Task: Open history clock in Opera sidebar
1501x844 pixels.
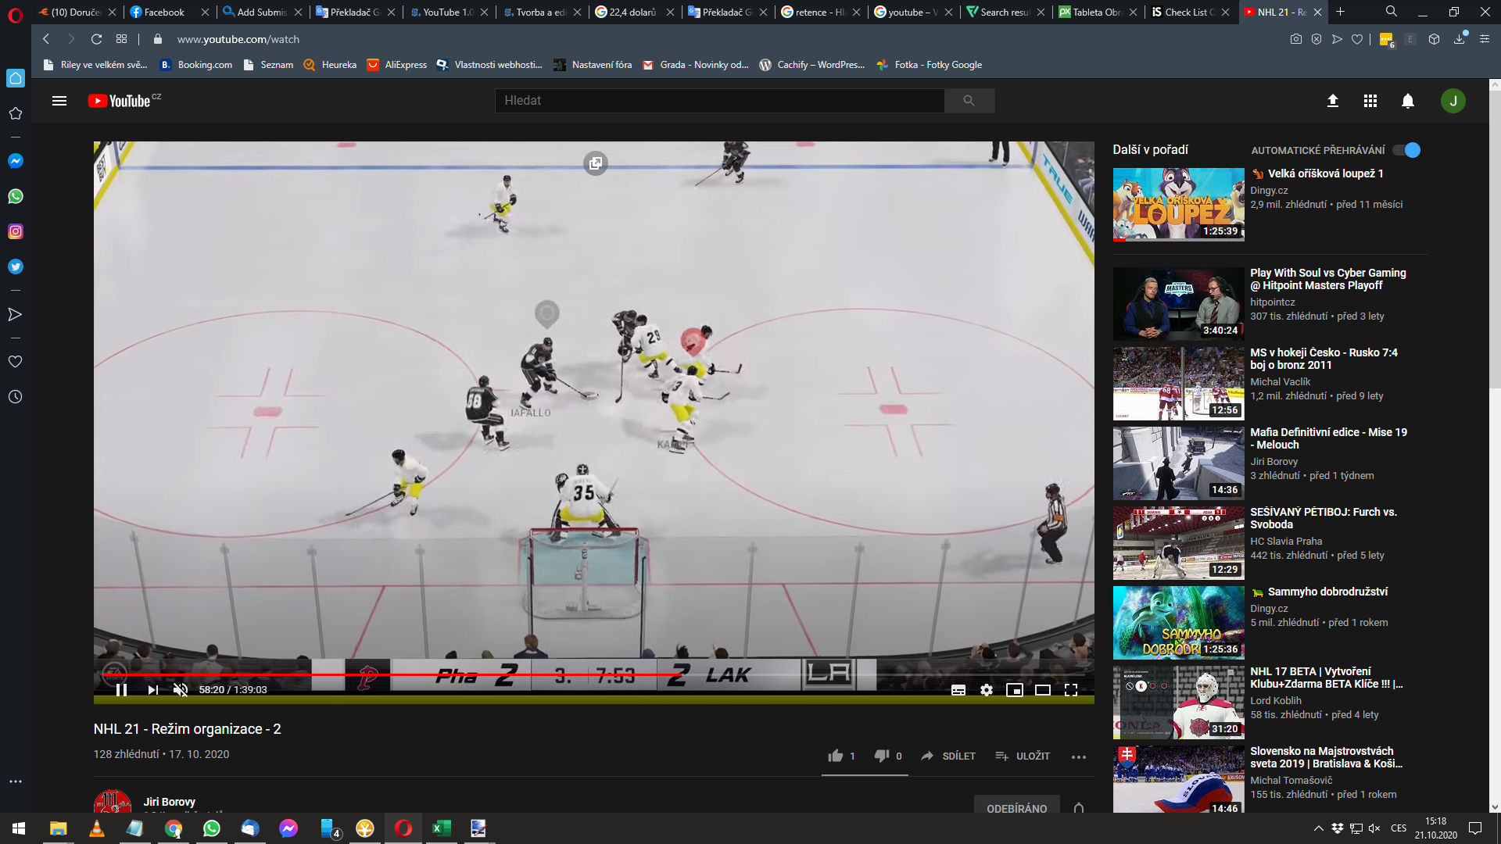Action: coord(15,397)
